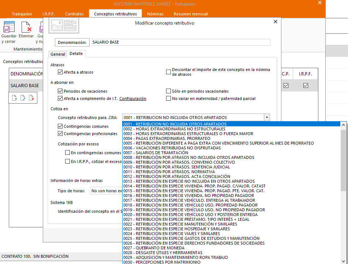Toggle Contingencias profesionales checkbox
Viewport: 348px width, 264px height.
[60, 134]
